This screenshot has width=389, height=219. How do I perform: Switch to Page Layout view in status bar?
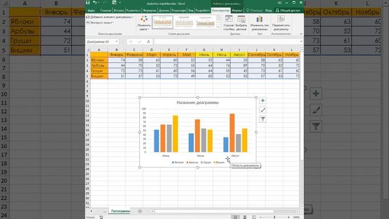244,217
